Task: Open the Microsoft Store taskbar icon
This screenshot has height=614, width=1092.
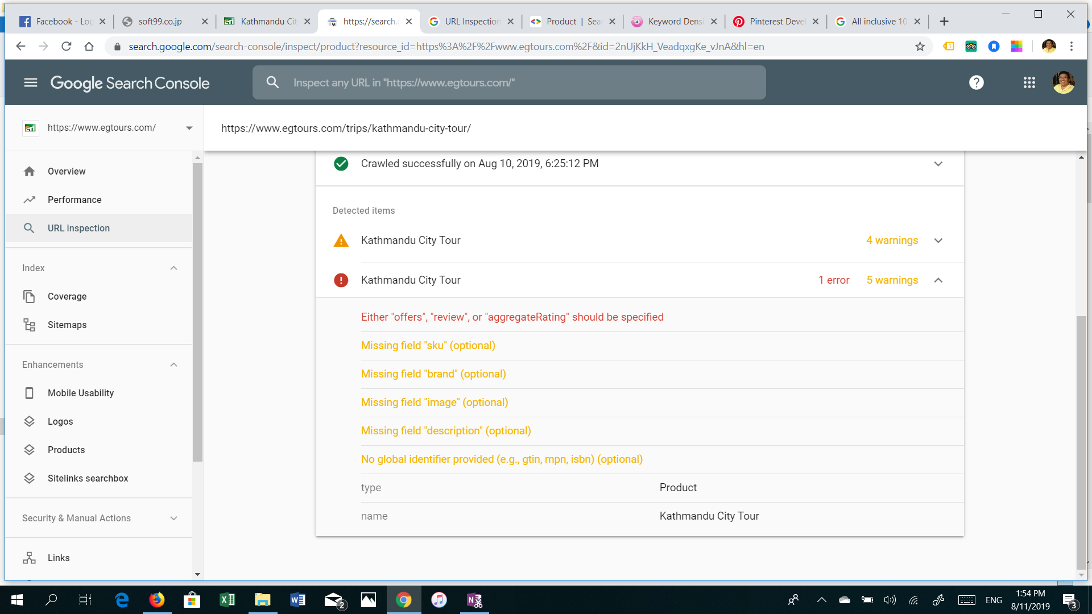Action: point(192,600)
